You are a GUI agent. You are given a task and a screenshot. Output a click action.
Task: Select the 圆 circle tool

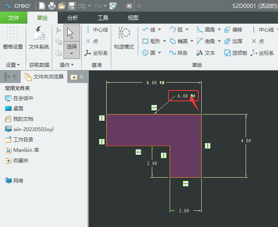[149, 53]
